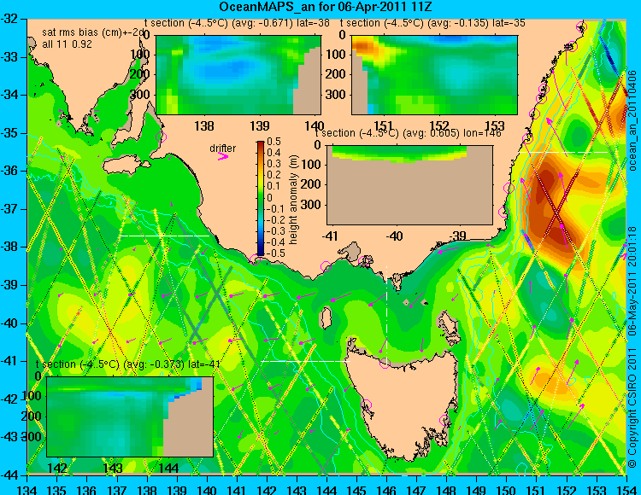The image size is (641, 495).
Task: Click 139 on the lat=-38 inset axis
Action: coord(260,125)
